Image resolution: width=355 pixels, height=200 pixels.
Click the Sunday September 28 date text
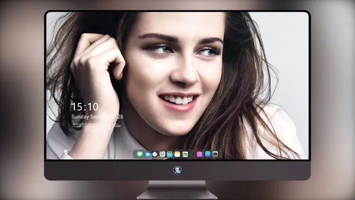click(x=98, y=117)
